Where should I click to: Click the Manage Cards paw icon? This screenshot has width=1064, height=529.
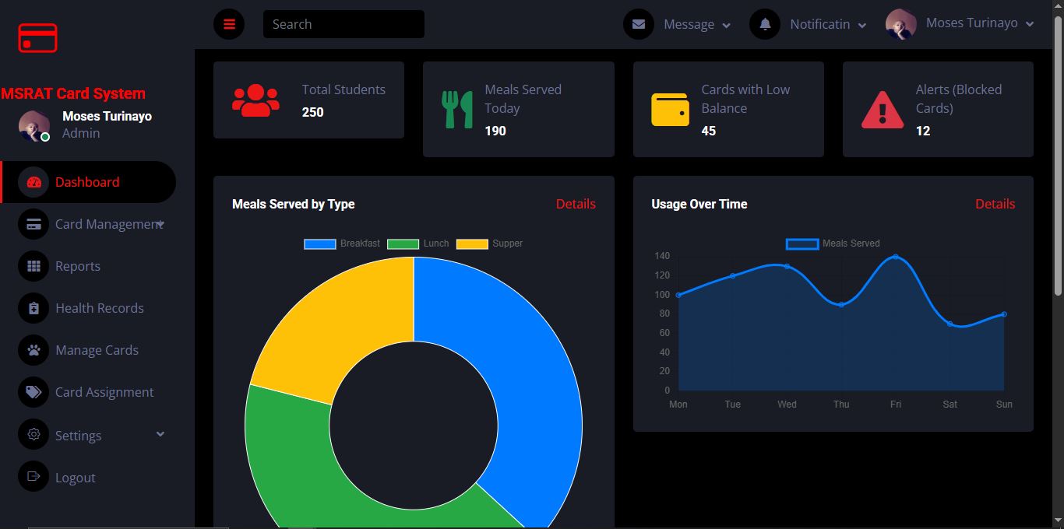[33, 350]
